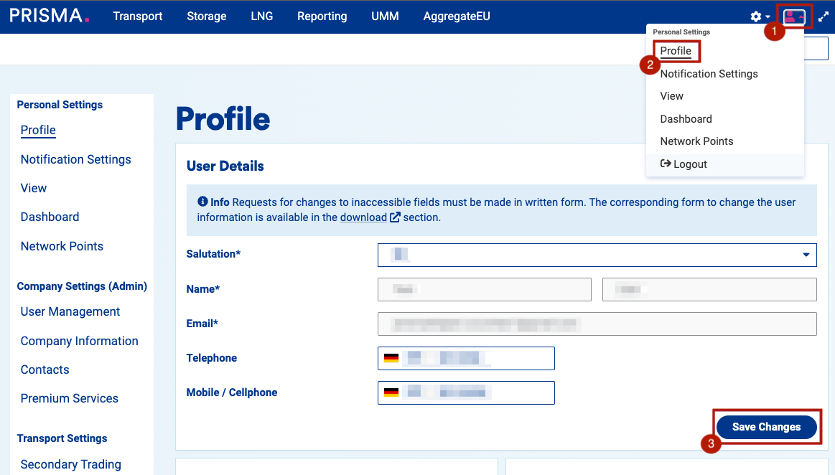Open the settings gear menu
835x475 pixels.
[x=759, y=17]
